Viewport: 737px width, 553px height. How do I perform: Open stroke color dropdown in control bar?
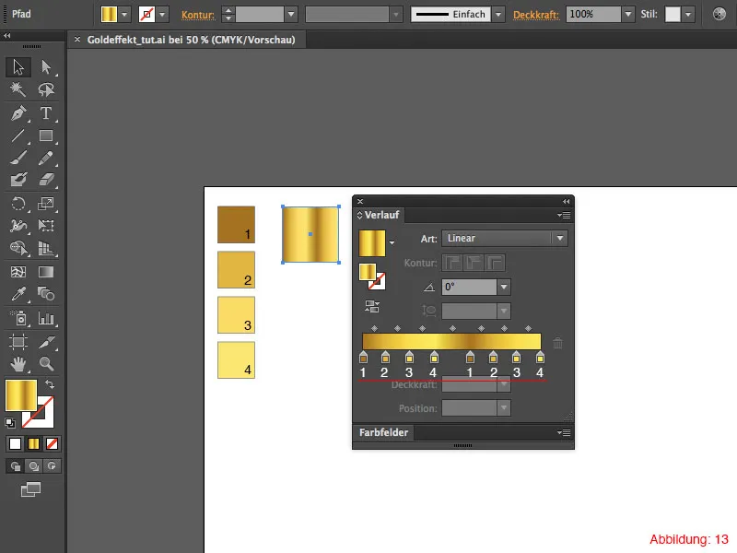(163, 15)
